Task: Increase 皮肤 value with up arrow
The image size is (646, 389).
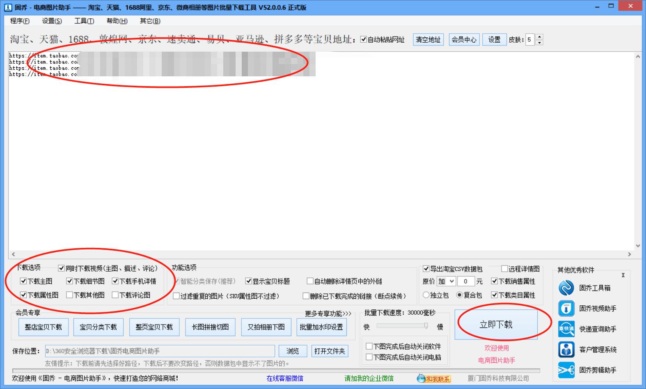Action: coord(539,37)
